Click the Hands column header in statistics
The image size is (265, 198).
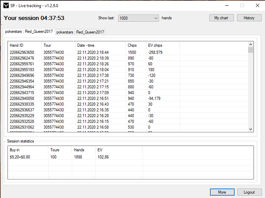coord(84,150)
